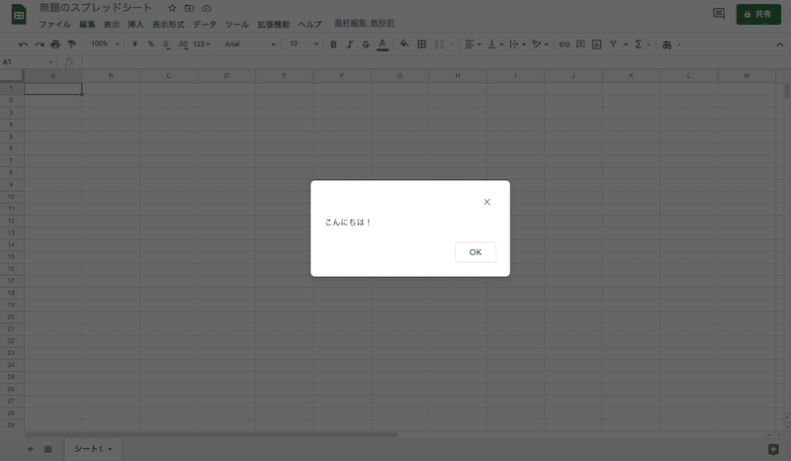Star the document with the star icon
Viewport: 791px width, 461px height.
point(172,8)
